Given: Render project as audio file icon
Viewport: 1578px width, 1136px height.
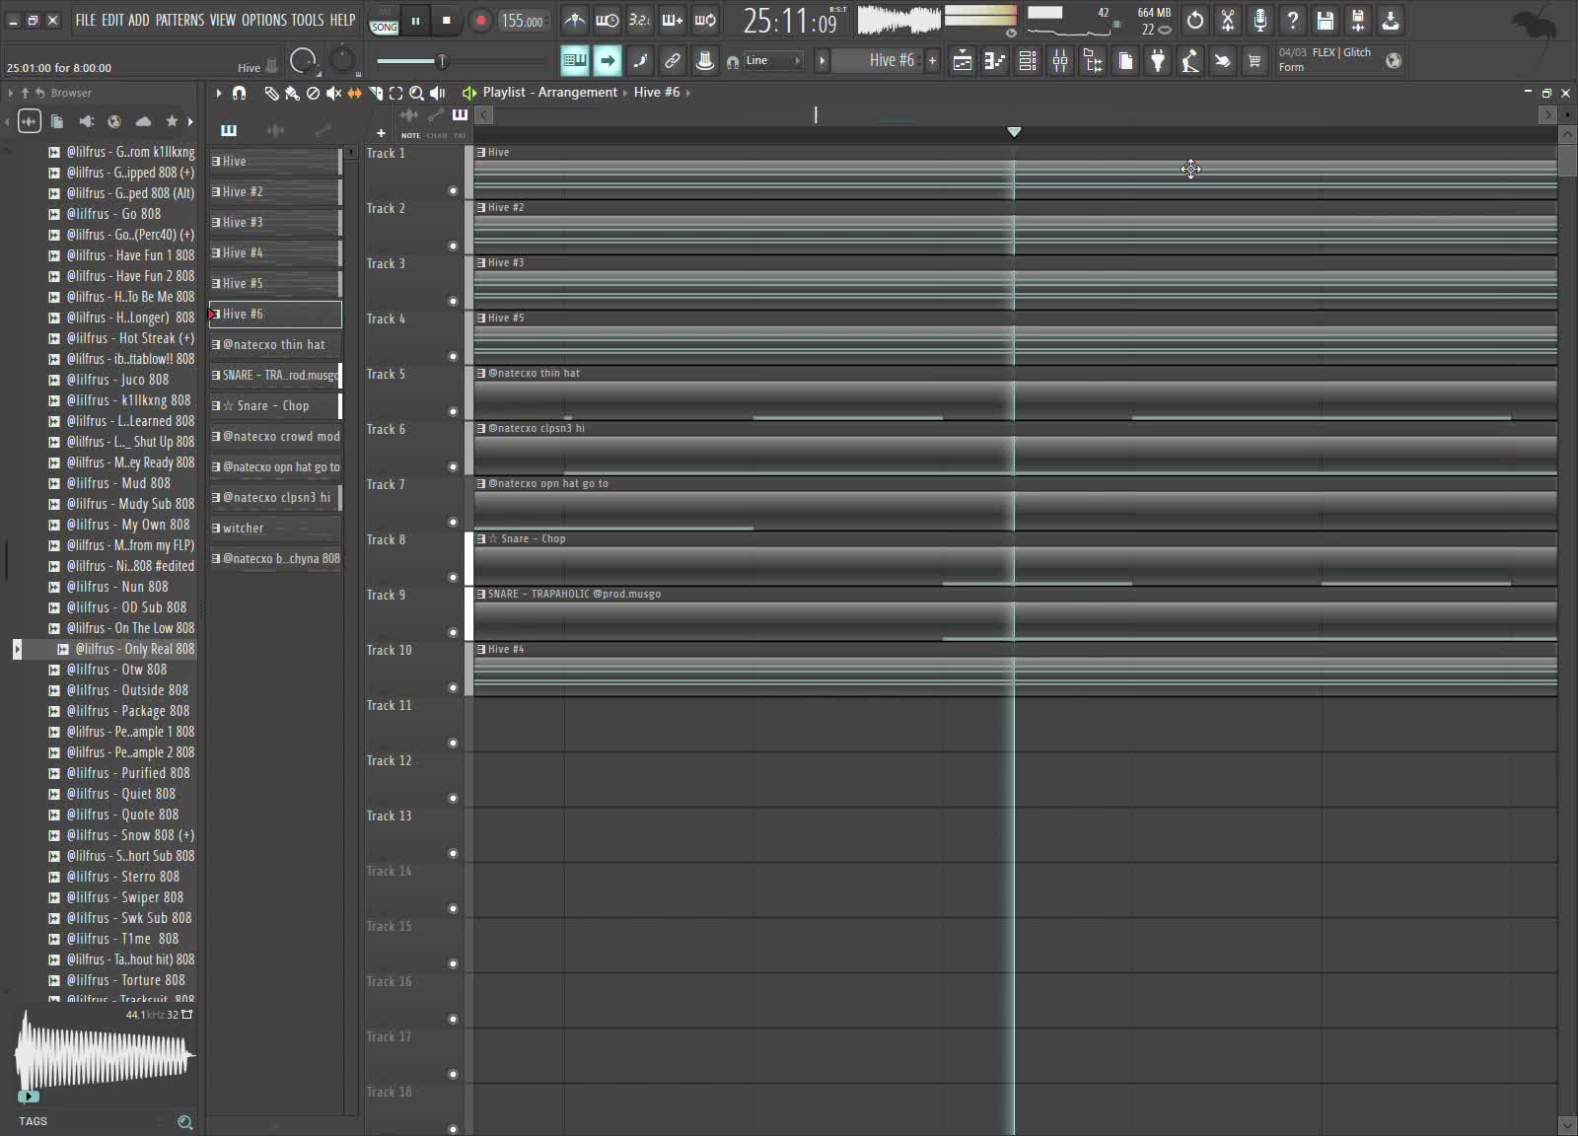Looking at the screenshot, I should pos(1358,20).
